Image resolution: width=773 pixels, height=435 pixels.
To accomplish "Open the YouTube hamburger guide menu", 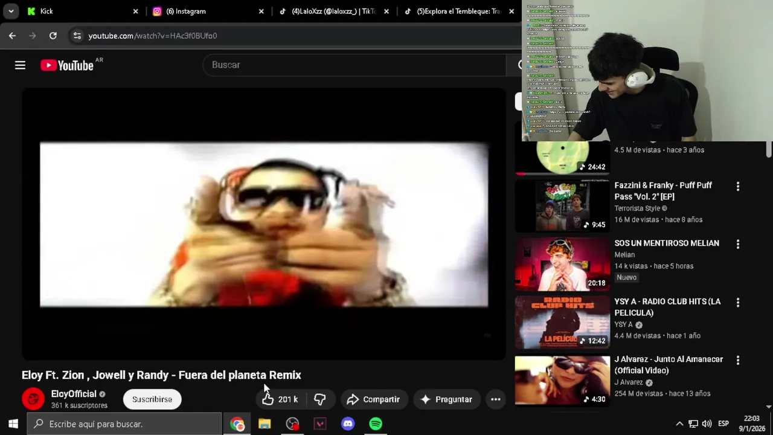I will pos(20,65).
